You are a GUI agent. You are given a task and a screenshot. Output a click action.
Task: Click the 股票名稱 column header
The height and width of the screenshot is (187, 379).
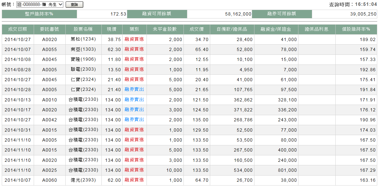83,29
